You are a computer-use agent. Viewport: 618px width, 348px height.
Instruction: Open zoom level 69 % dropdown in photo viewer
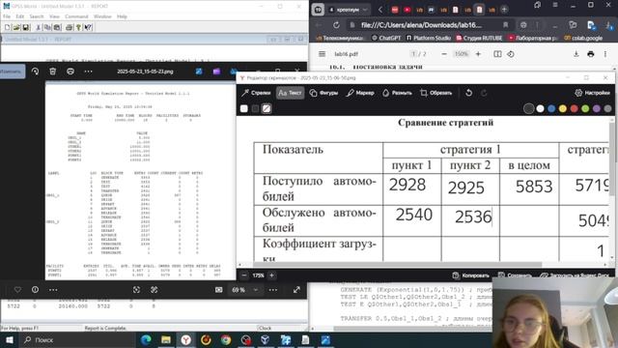tap(245, 290)
